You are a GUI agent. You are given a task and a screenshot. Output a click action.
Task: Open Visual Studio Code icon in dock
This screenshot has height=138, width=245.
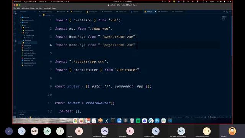click(x=170, y=121)
